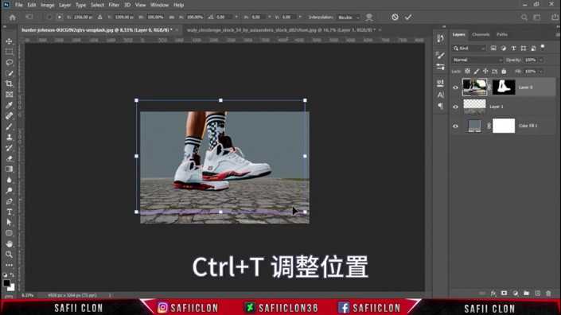Select the Rectangle shape tool
This screenshot has width=561, height=315.
[x=10, y=233]
